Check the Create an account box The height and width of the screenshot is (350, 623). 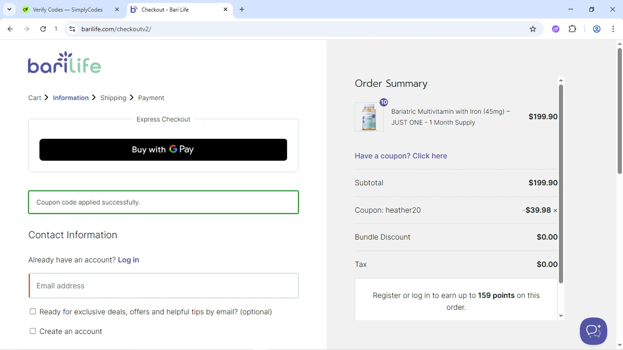[x=33, y=331]
